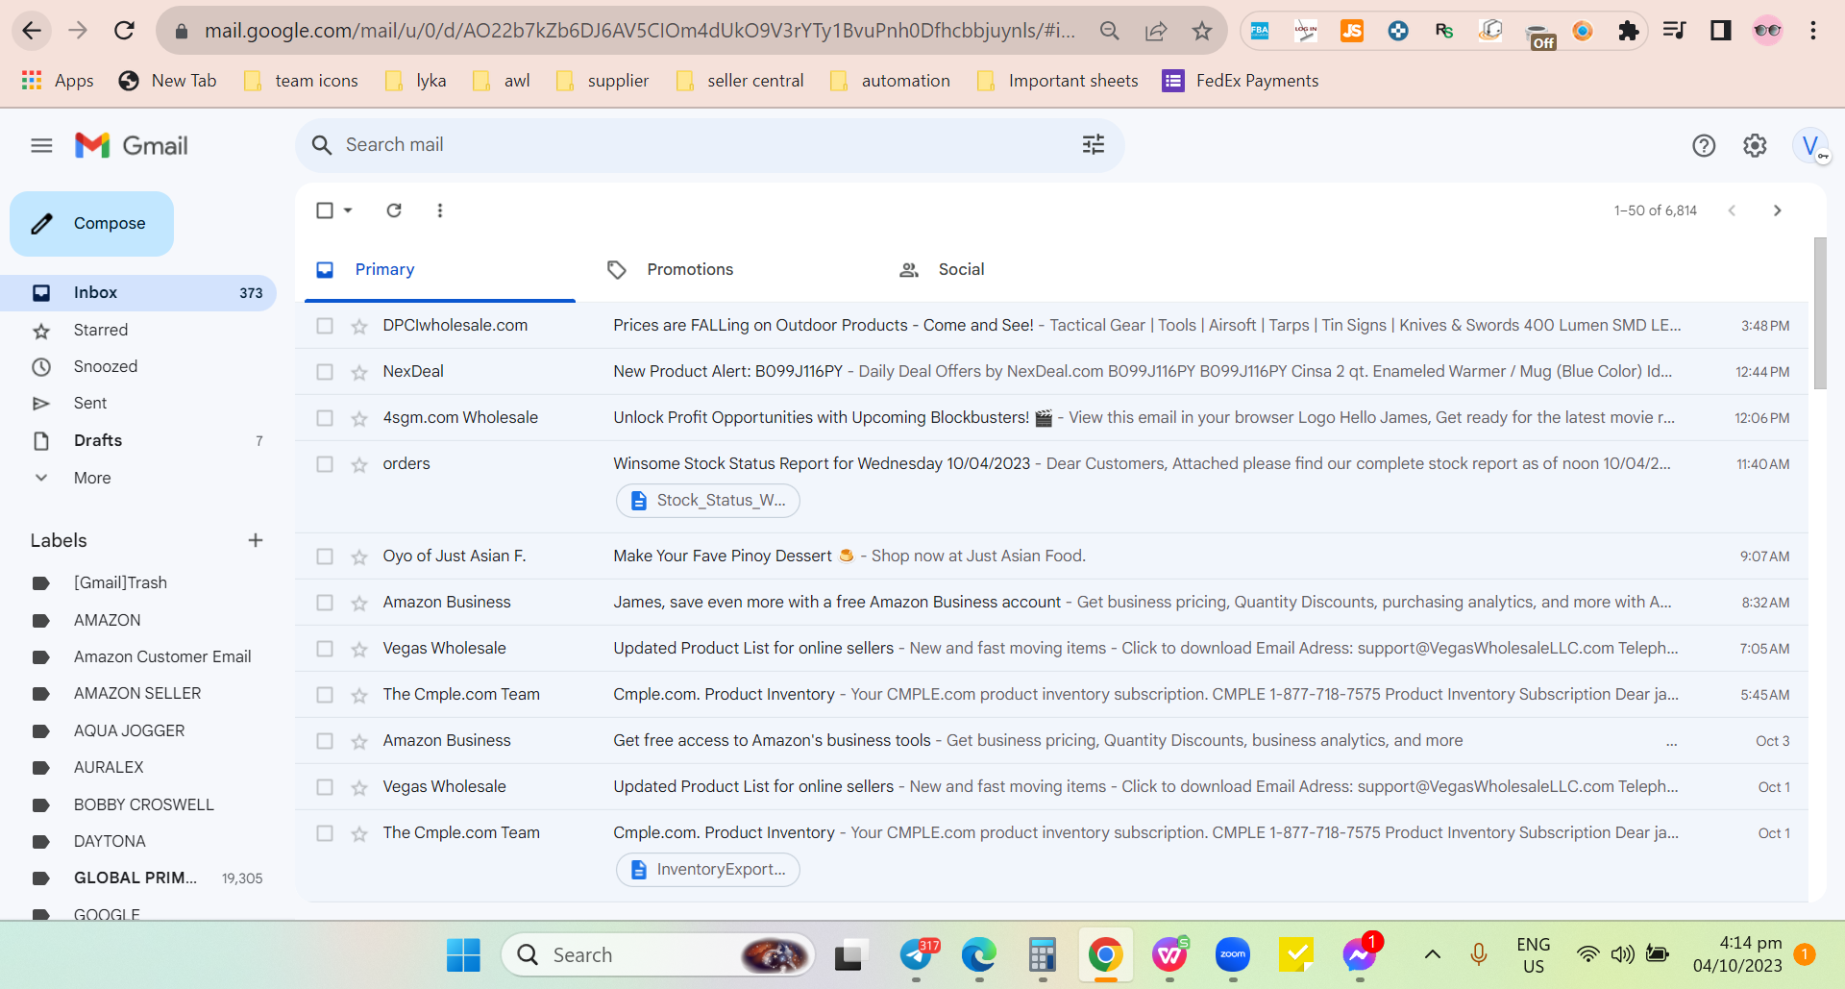The height and width of the screenshot is (989, 1845).
Task: Open the select-all dropdown arrow
Action: pyautogui.click(x=348, y=210)
